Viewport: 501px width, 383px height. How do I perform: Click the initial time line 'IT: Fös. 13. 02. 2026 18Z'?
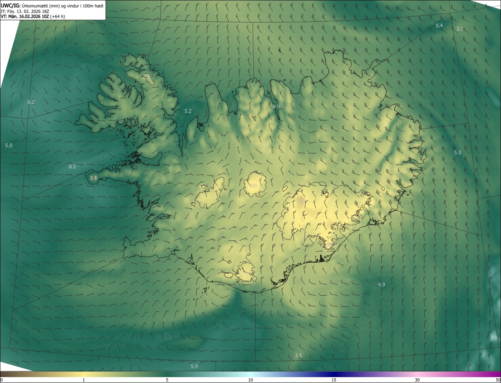pyautogui.click(x=25, y=11)
